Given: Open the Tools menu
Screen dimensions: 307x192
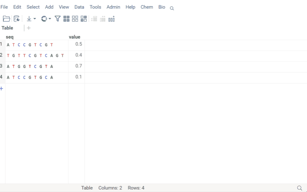Looking at the screenshot, I should 95,7.
